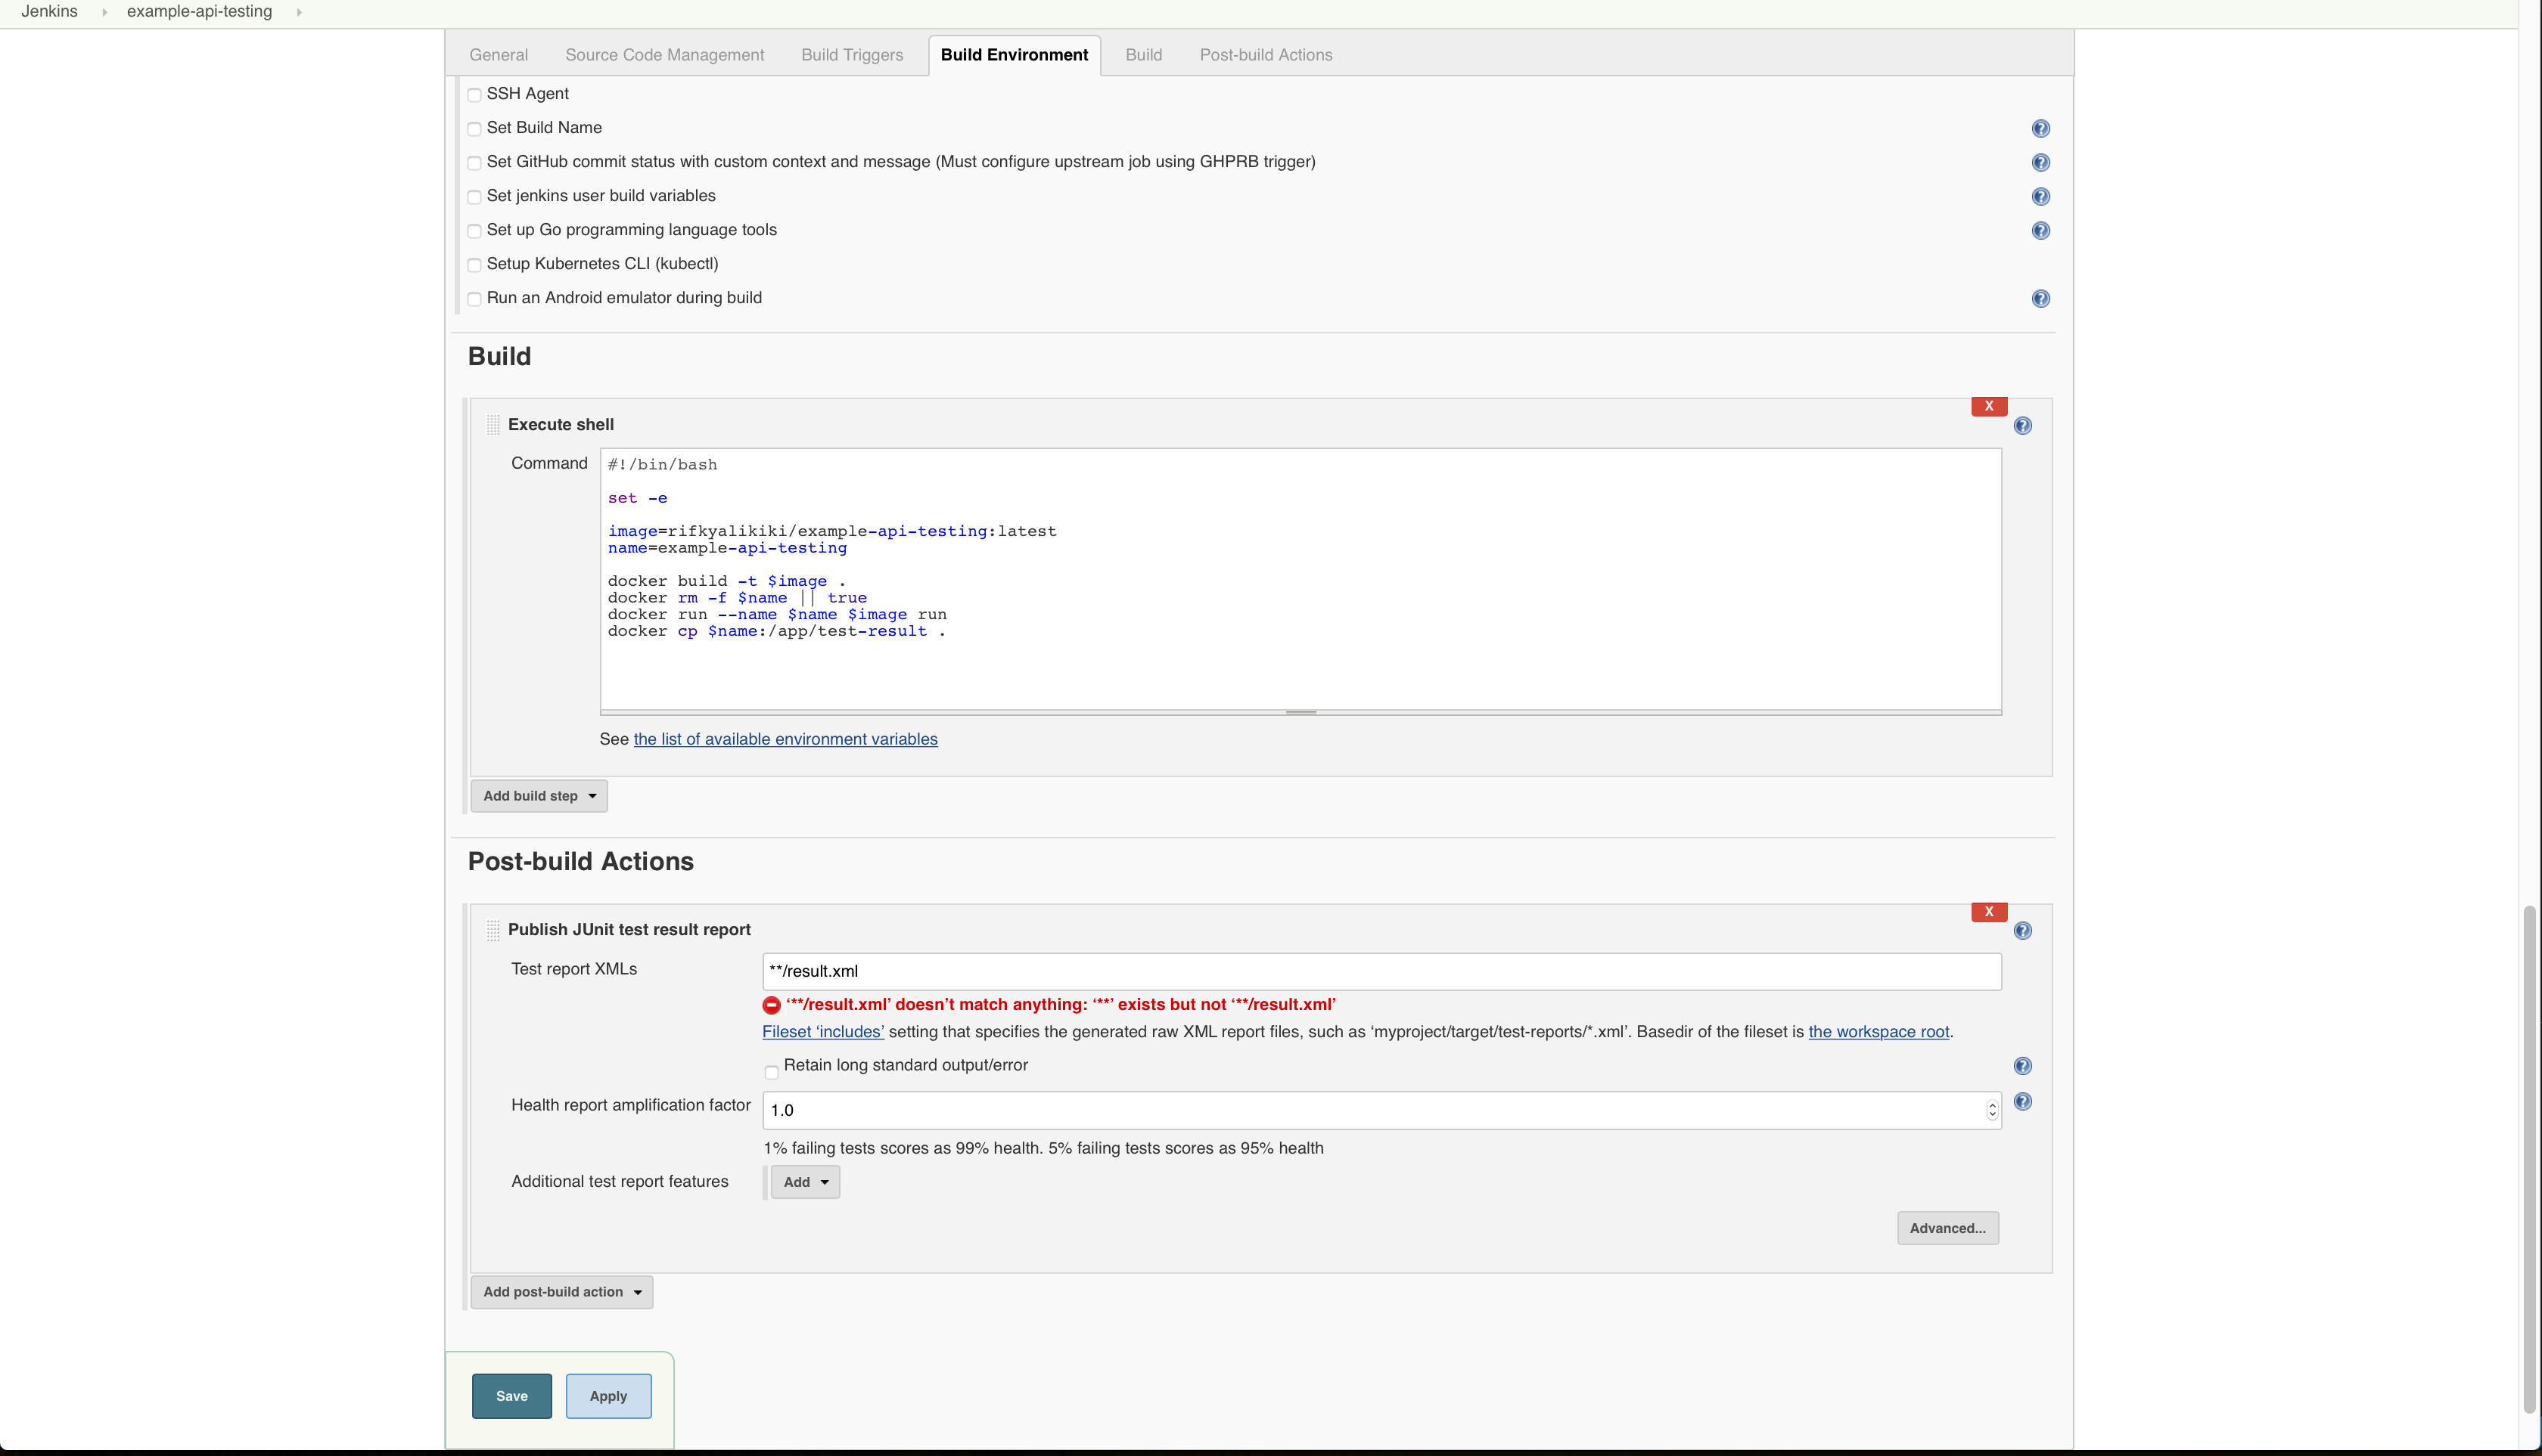Delete the Execute shell build step
The image size is (2542, 1456).
pyautogui.click(x=1988, y=406)
